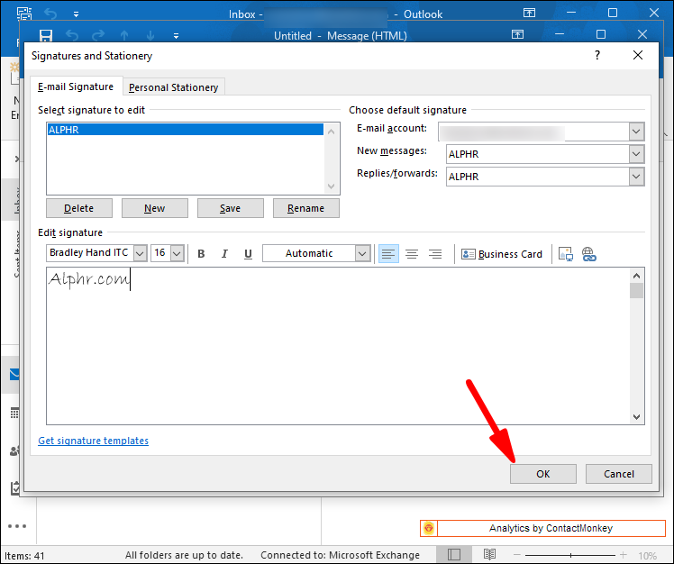The width and height of the screenshot is (674, 564).
Task: Center the signature text
Action: [x=412, y=254]
